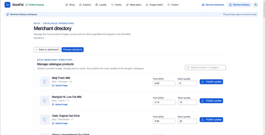The image size is (265, 135).
Task: Focus the Search product or category field
Action: [x=205, y=67]
